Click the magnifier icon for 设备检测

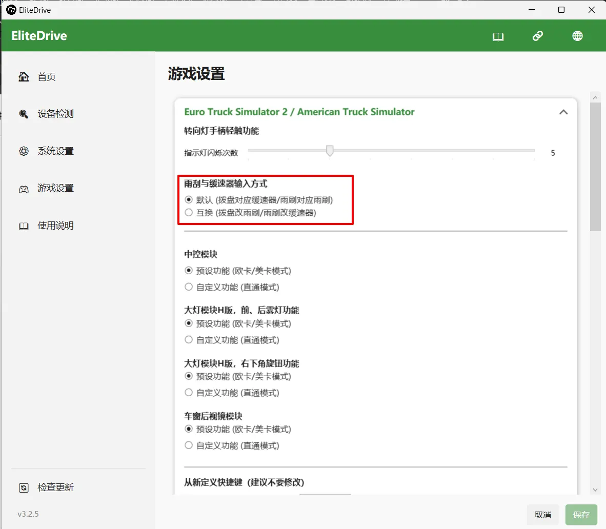[24, 114]
